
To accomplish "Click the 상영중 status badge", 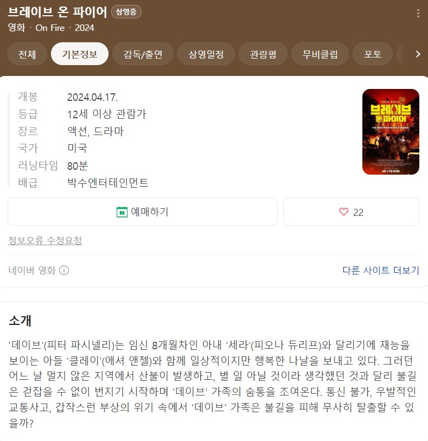I will click(x=126, y=12).
